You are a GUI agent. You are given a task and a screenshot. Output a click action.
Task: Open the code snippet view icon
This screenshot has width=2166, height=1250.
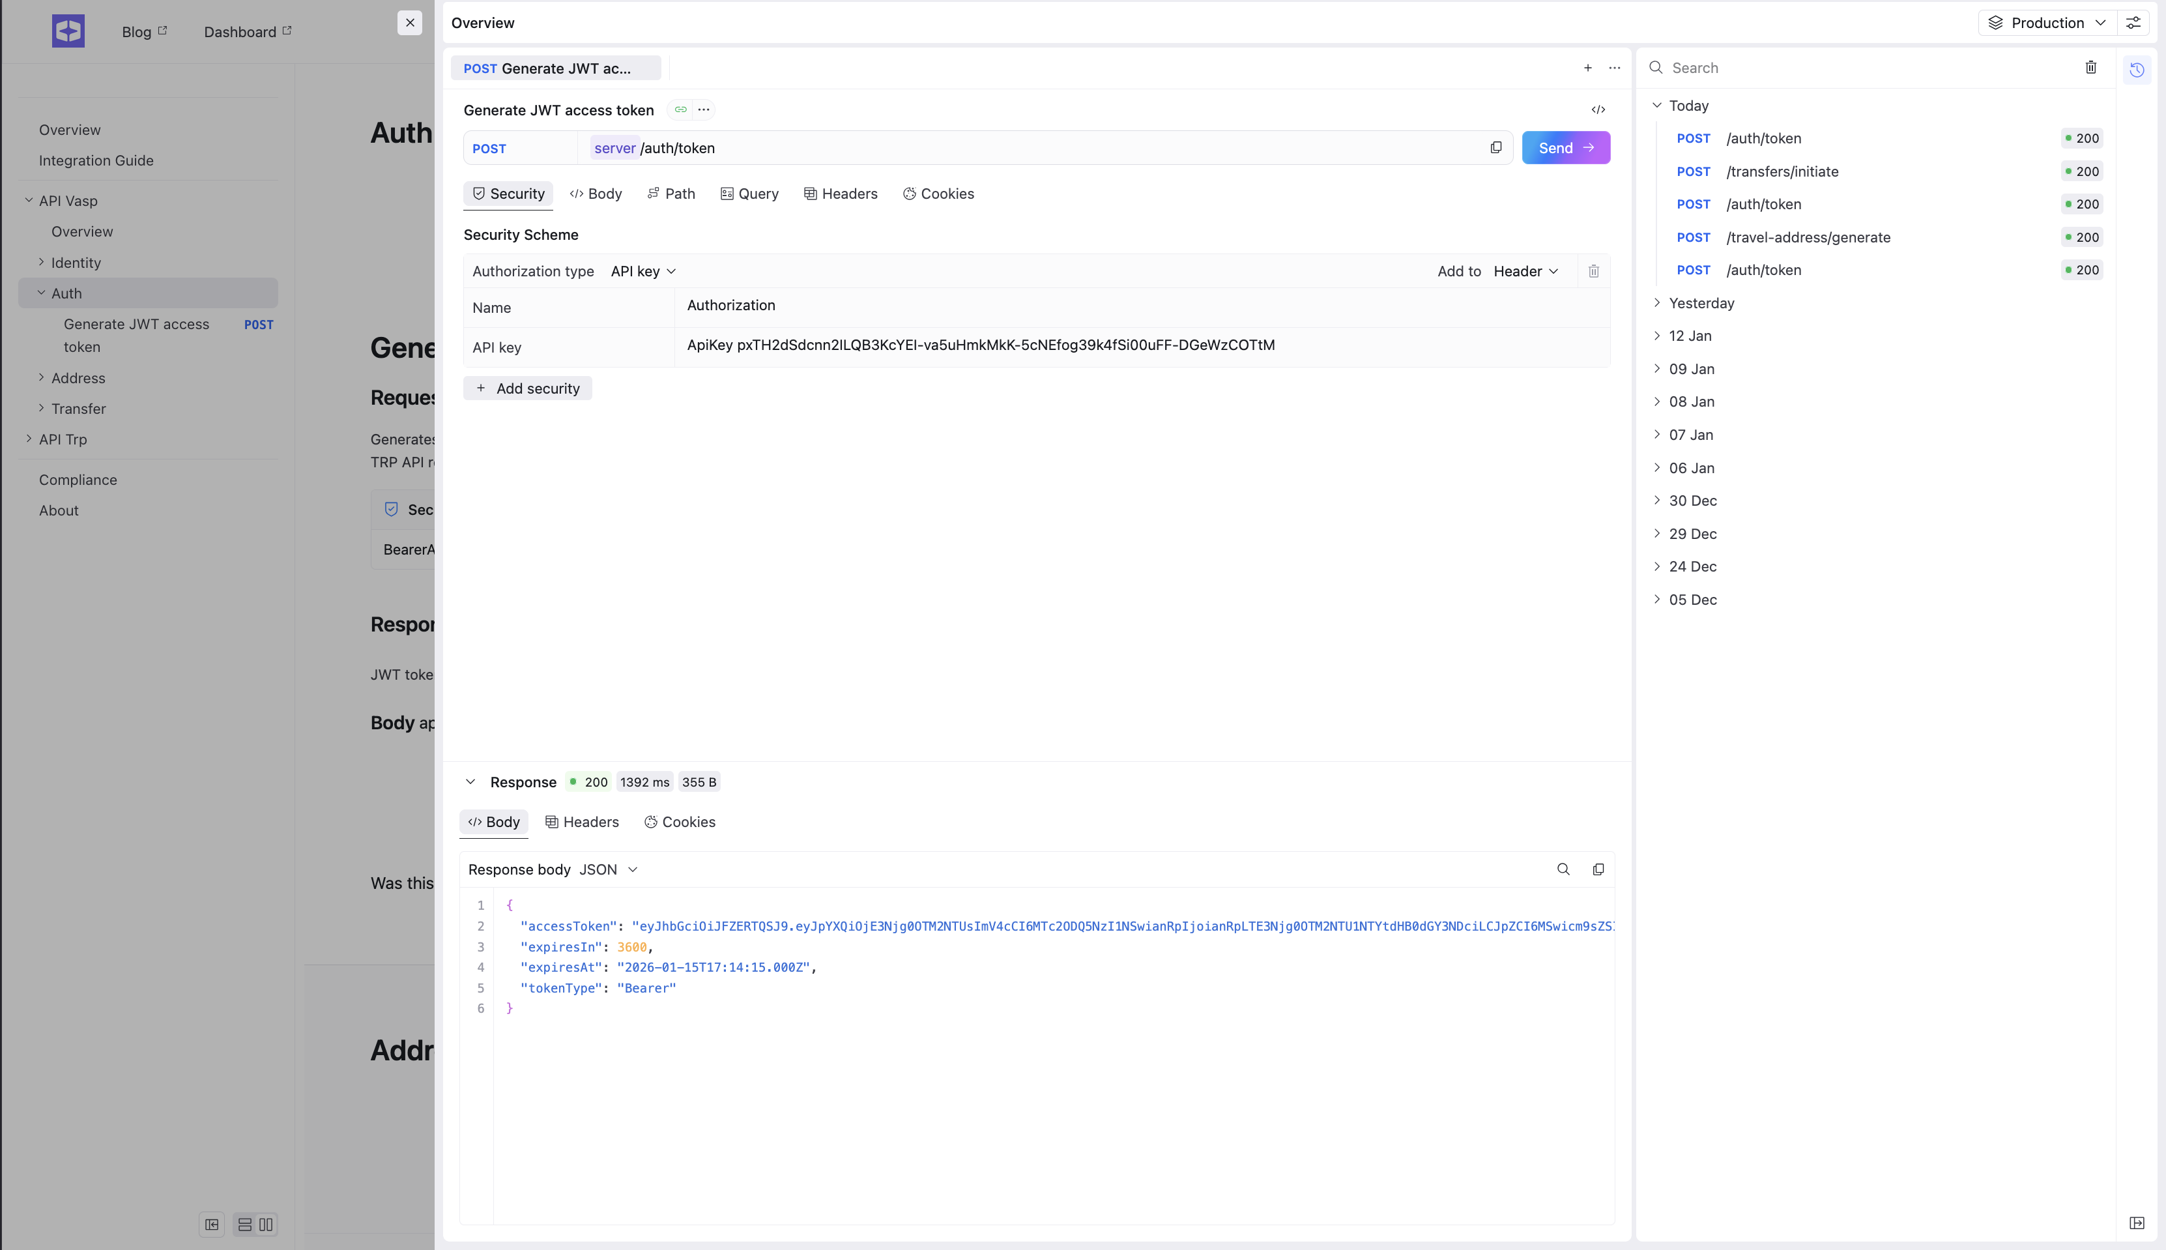click(1598, 110)
